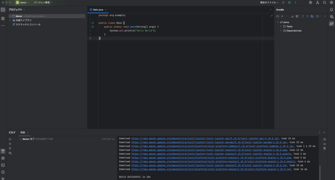This screenshot has height=180, width=335.
Task: Select the ビルド panel title
Action: (x=12, y=133)
